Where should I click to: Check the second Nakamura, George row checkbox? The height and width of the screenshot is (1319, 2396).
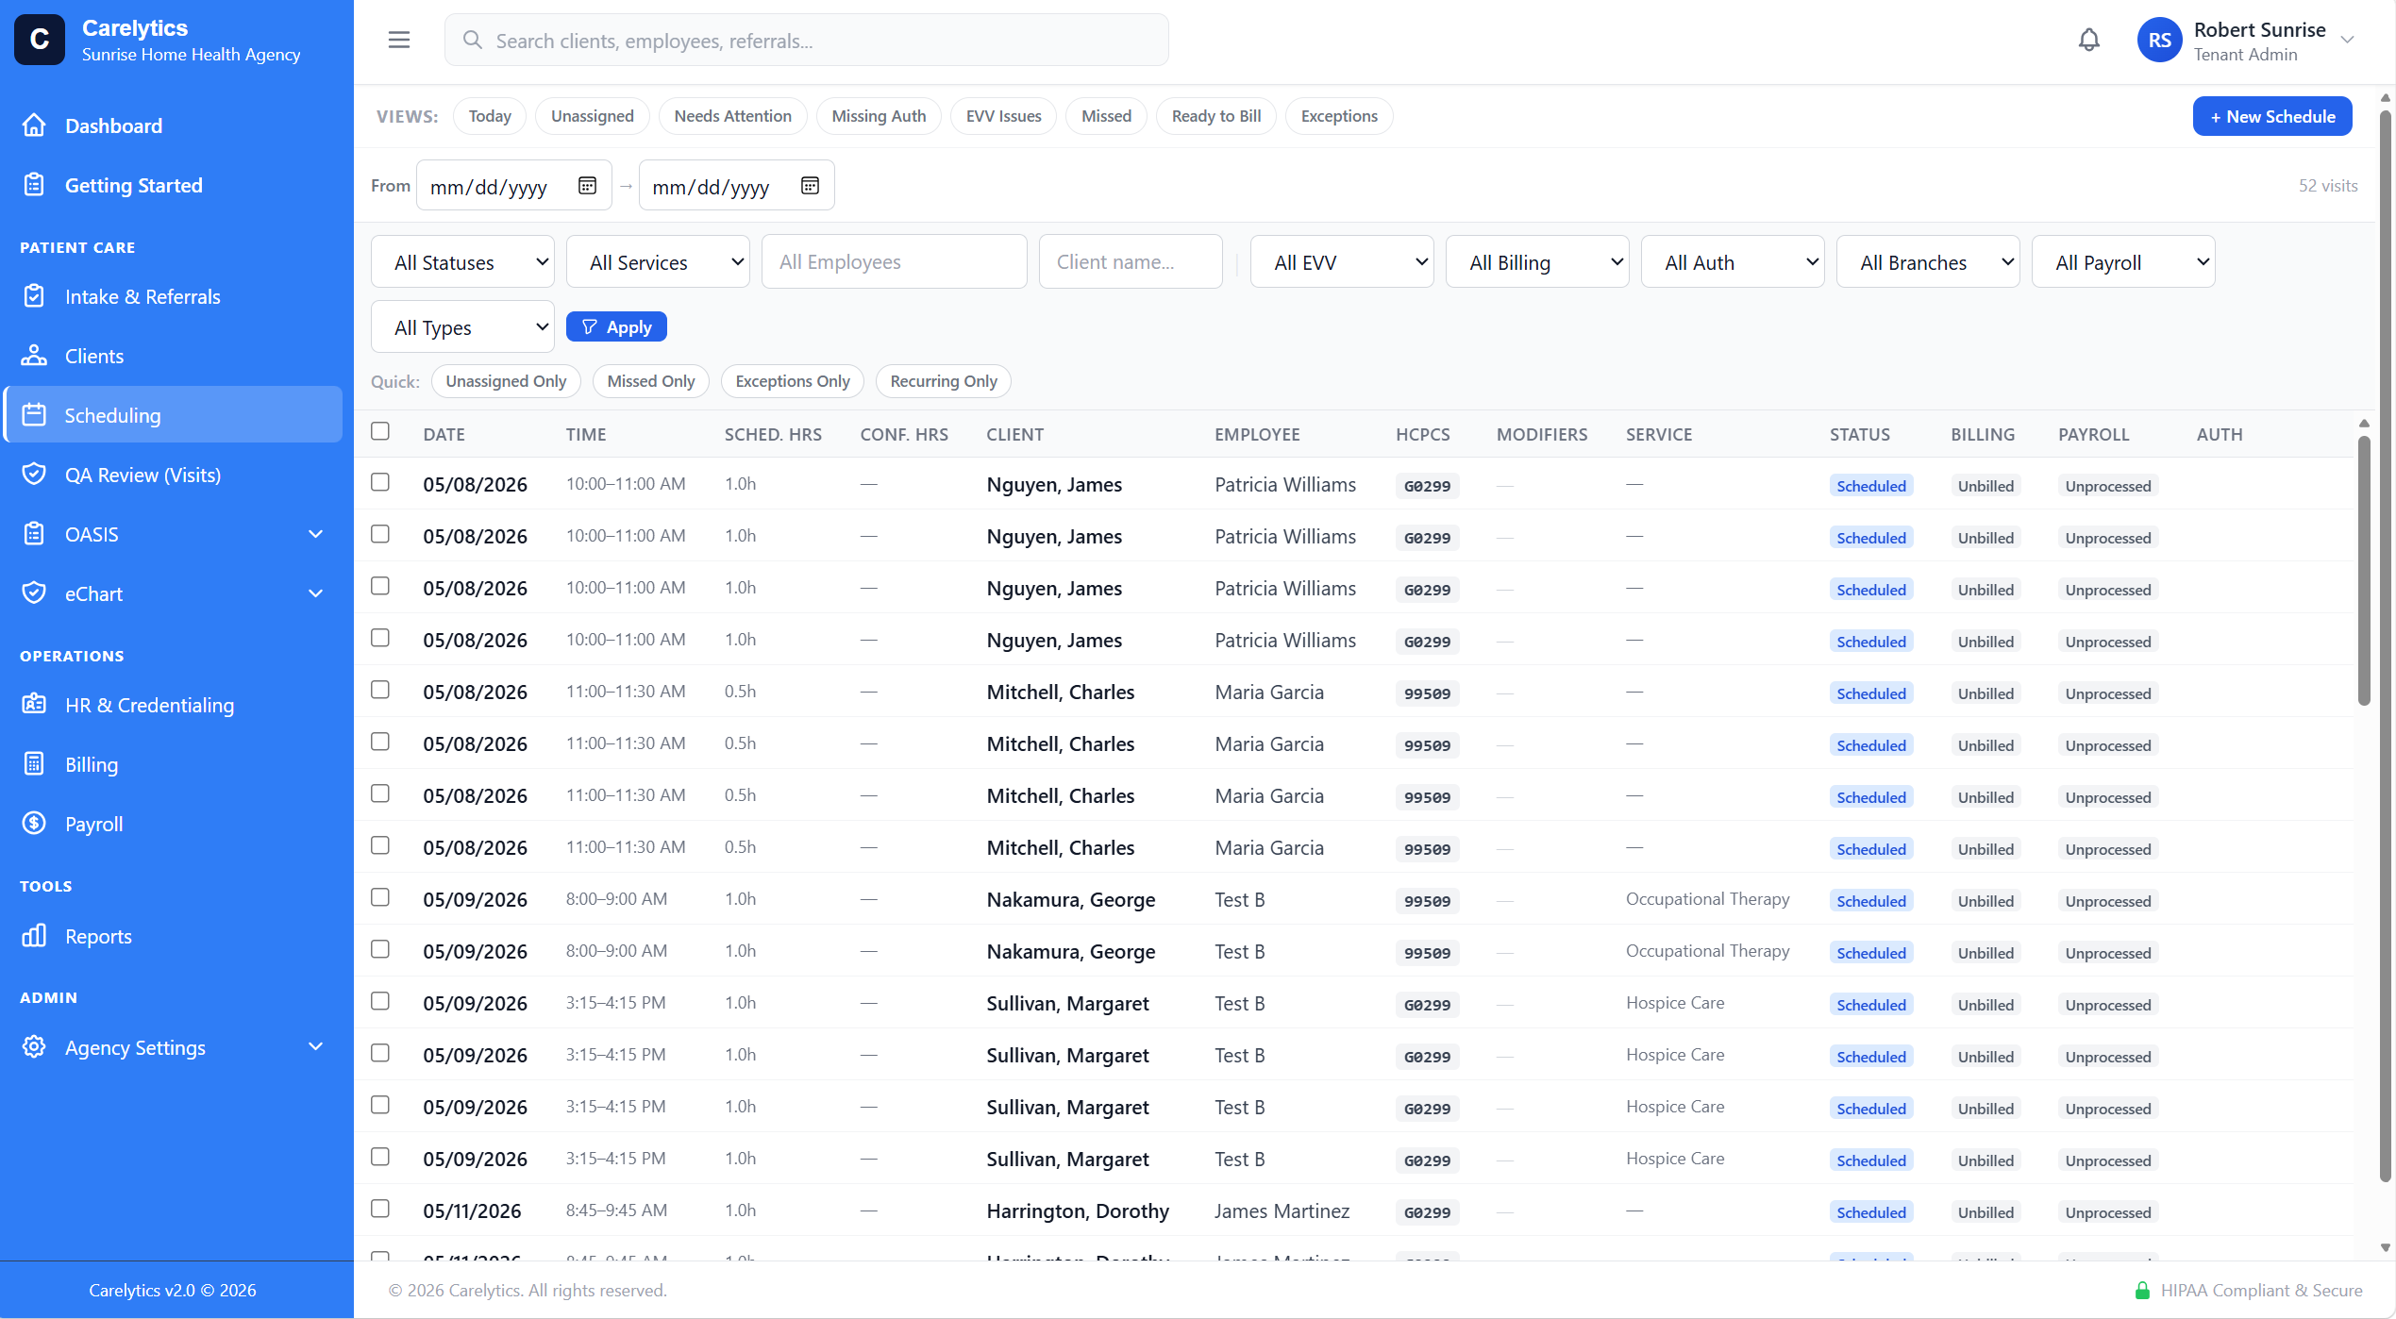[x=380, y=949]
